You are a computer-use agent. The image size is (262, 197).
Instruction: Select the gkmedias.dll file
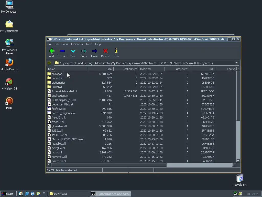tap(59, 126)
